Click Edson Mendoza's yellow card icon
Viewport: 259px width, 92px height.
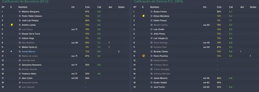pyautogui.click(x=143, y=16)
